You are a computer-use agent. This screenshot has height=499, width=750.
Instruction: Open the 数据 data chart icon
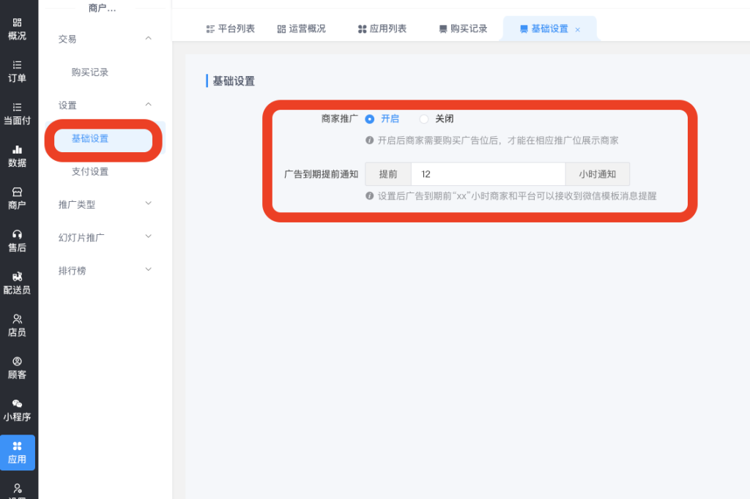(17, 149)
